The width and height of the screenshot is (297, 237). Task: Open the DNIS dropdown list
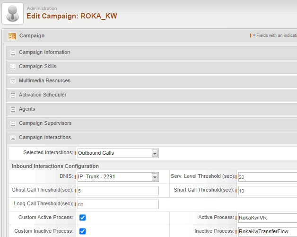pyautogui.click(x=155, y=177)
